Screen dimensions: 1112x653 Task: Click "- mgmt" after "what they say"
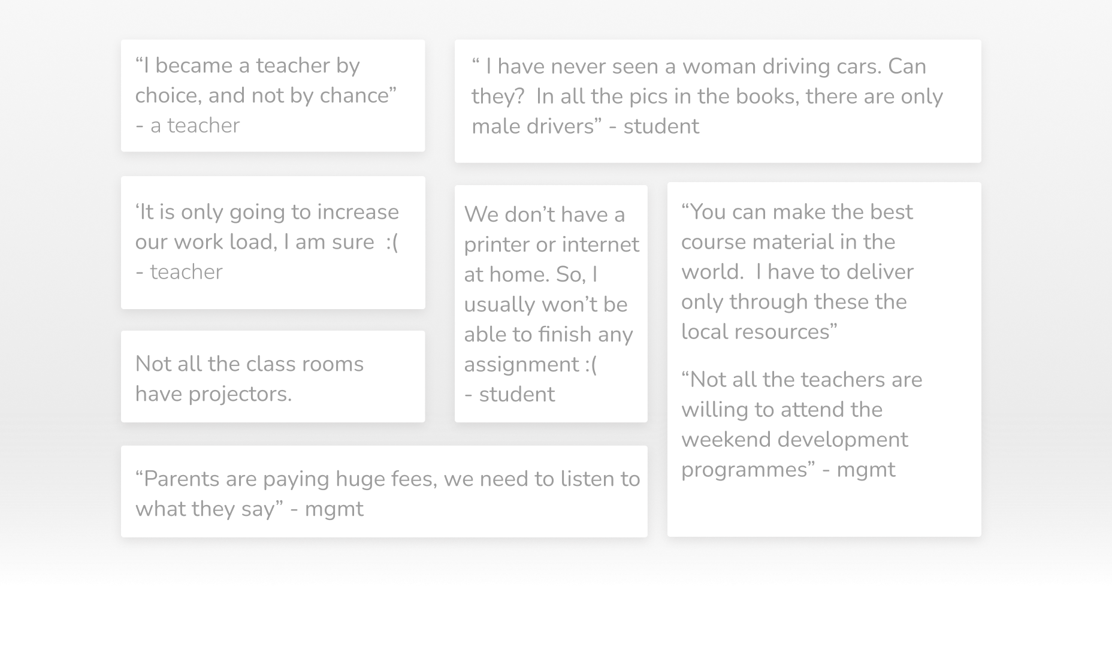[x=327, y=509]
